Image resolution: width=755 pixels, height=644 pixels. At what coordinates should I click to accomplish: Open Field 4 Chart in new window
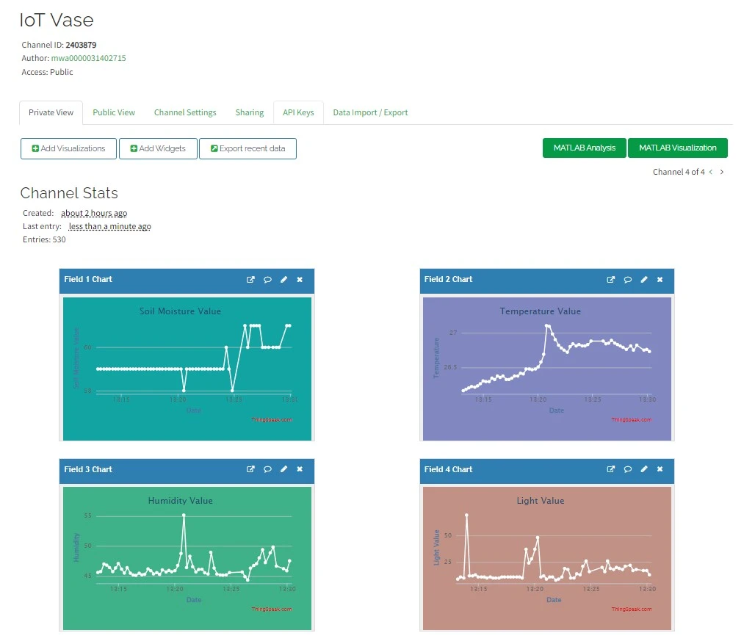[610, 469]
